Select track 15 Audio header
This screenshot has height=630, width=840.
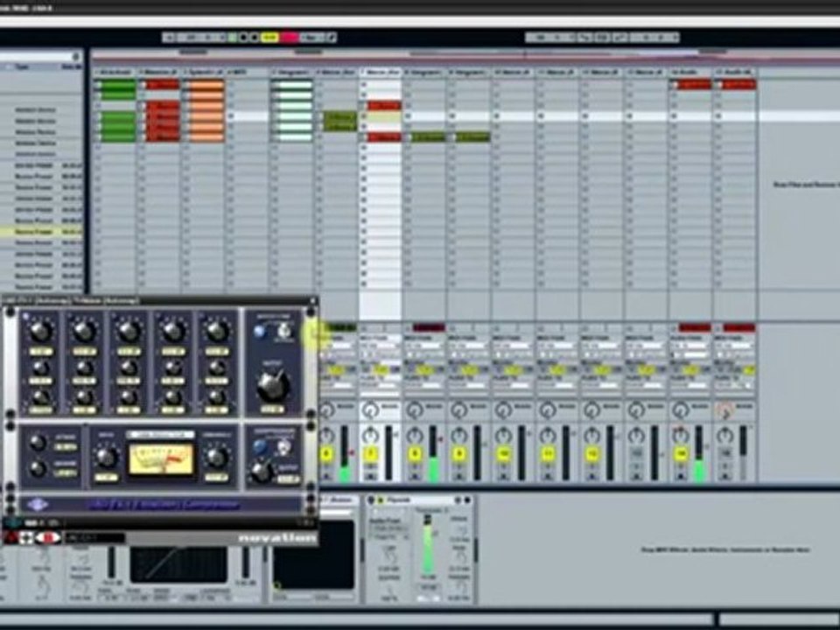pos(735,72)
